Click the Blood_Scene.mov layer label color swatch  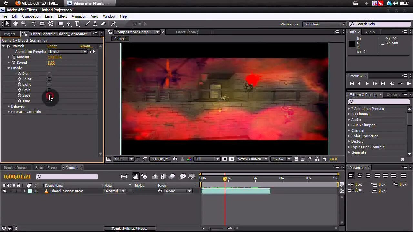tap(30, 191)
